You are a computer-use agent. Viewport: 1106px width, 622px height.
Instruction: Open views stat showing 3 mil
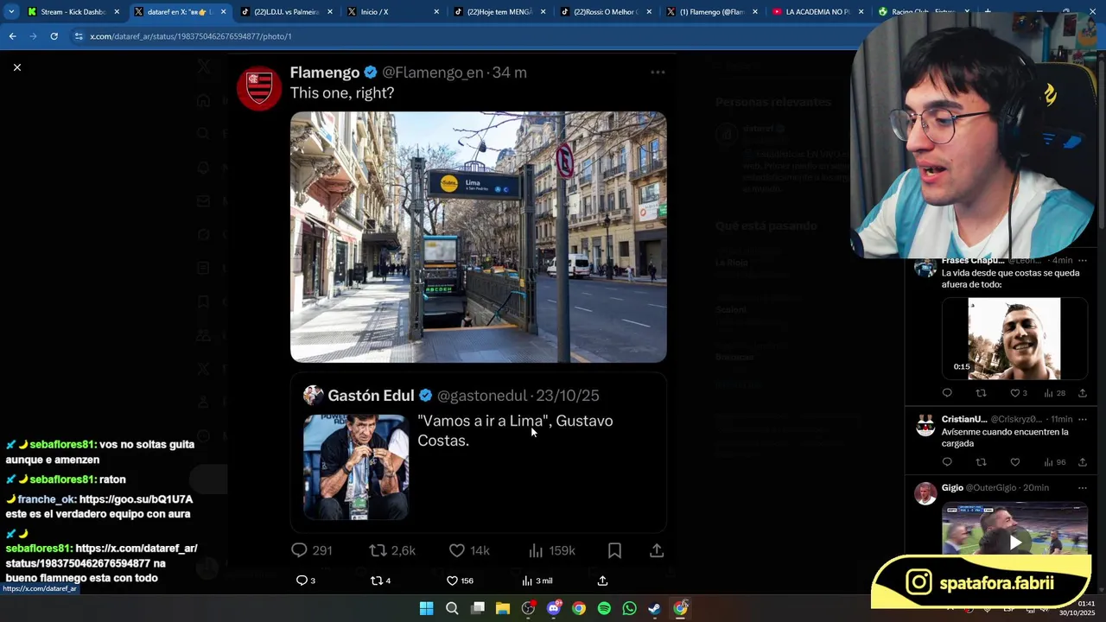(537, 581)
